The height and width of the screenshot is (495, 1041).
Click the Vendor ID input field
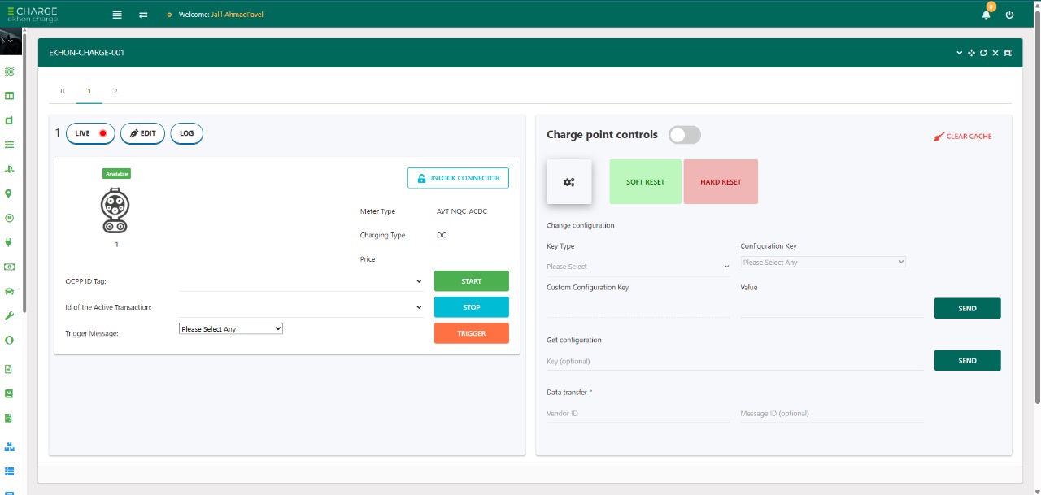(638, 414)
